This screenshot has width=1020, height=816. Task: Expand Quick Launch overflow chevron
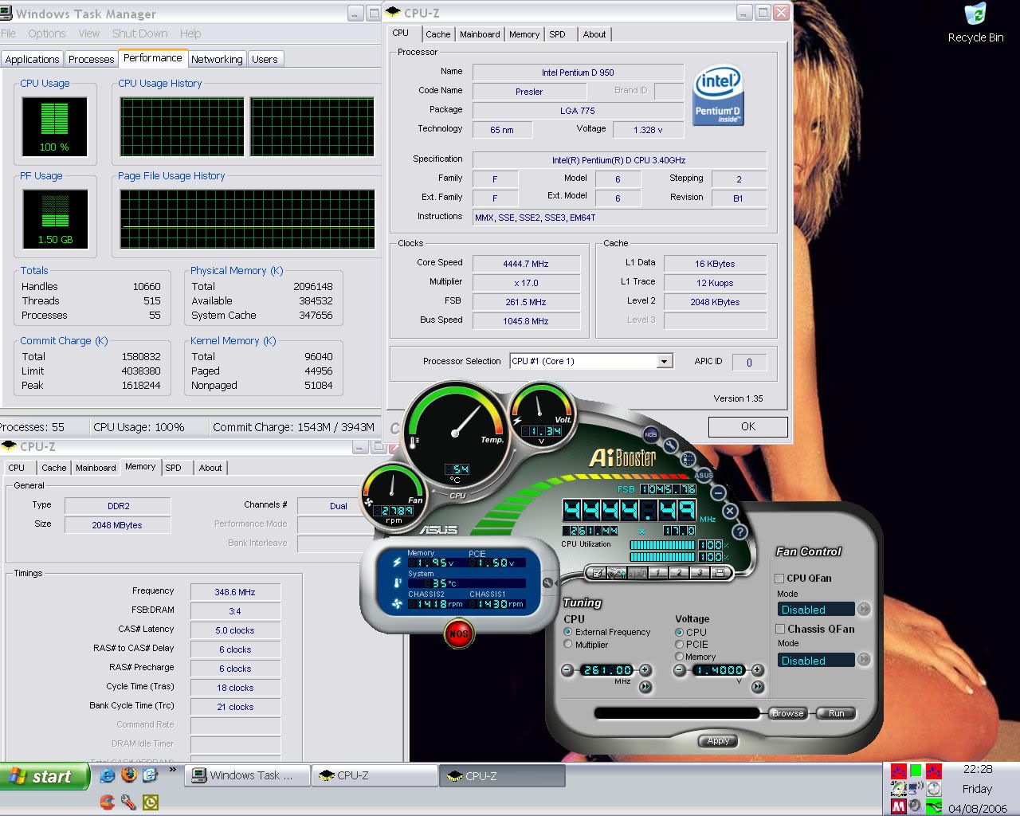click(x=173, y=770)
